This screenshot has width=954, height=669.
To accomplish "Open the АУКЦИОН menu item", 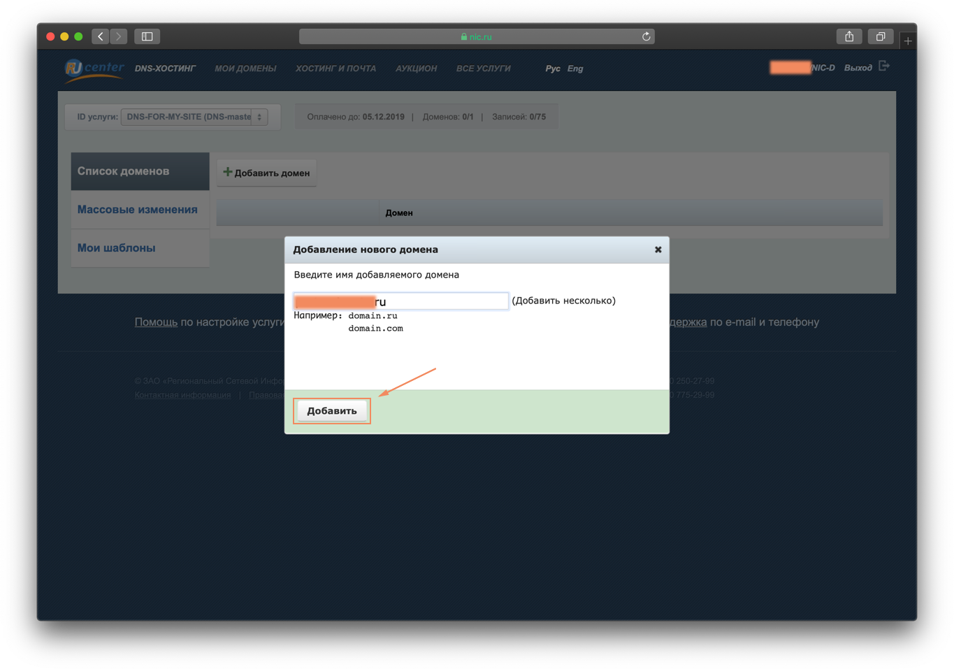I will pyautogui.click(x=416, y=69).
